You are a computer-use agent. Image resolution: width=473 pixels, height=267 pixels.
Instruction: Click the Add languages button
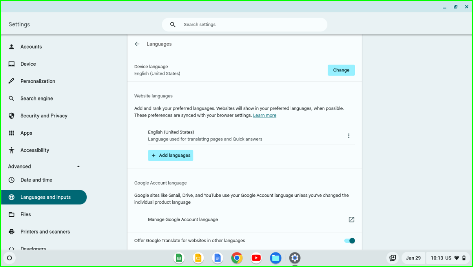[170, 155]
